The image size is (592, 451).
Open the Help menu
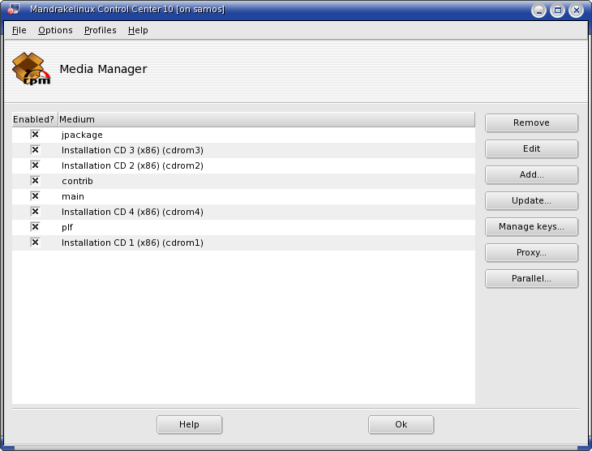click(138, 30)
